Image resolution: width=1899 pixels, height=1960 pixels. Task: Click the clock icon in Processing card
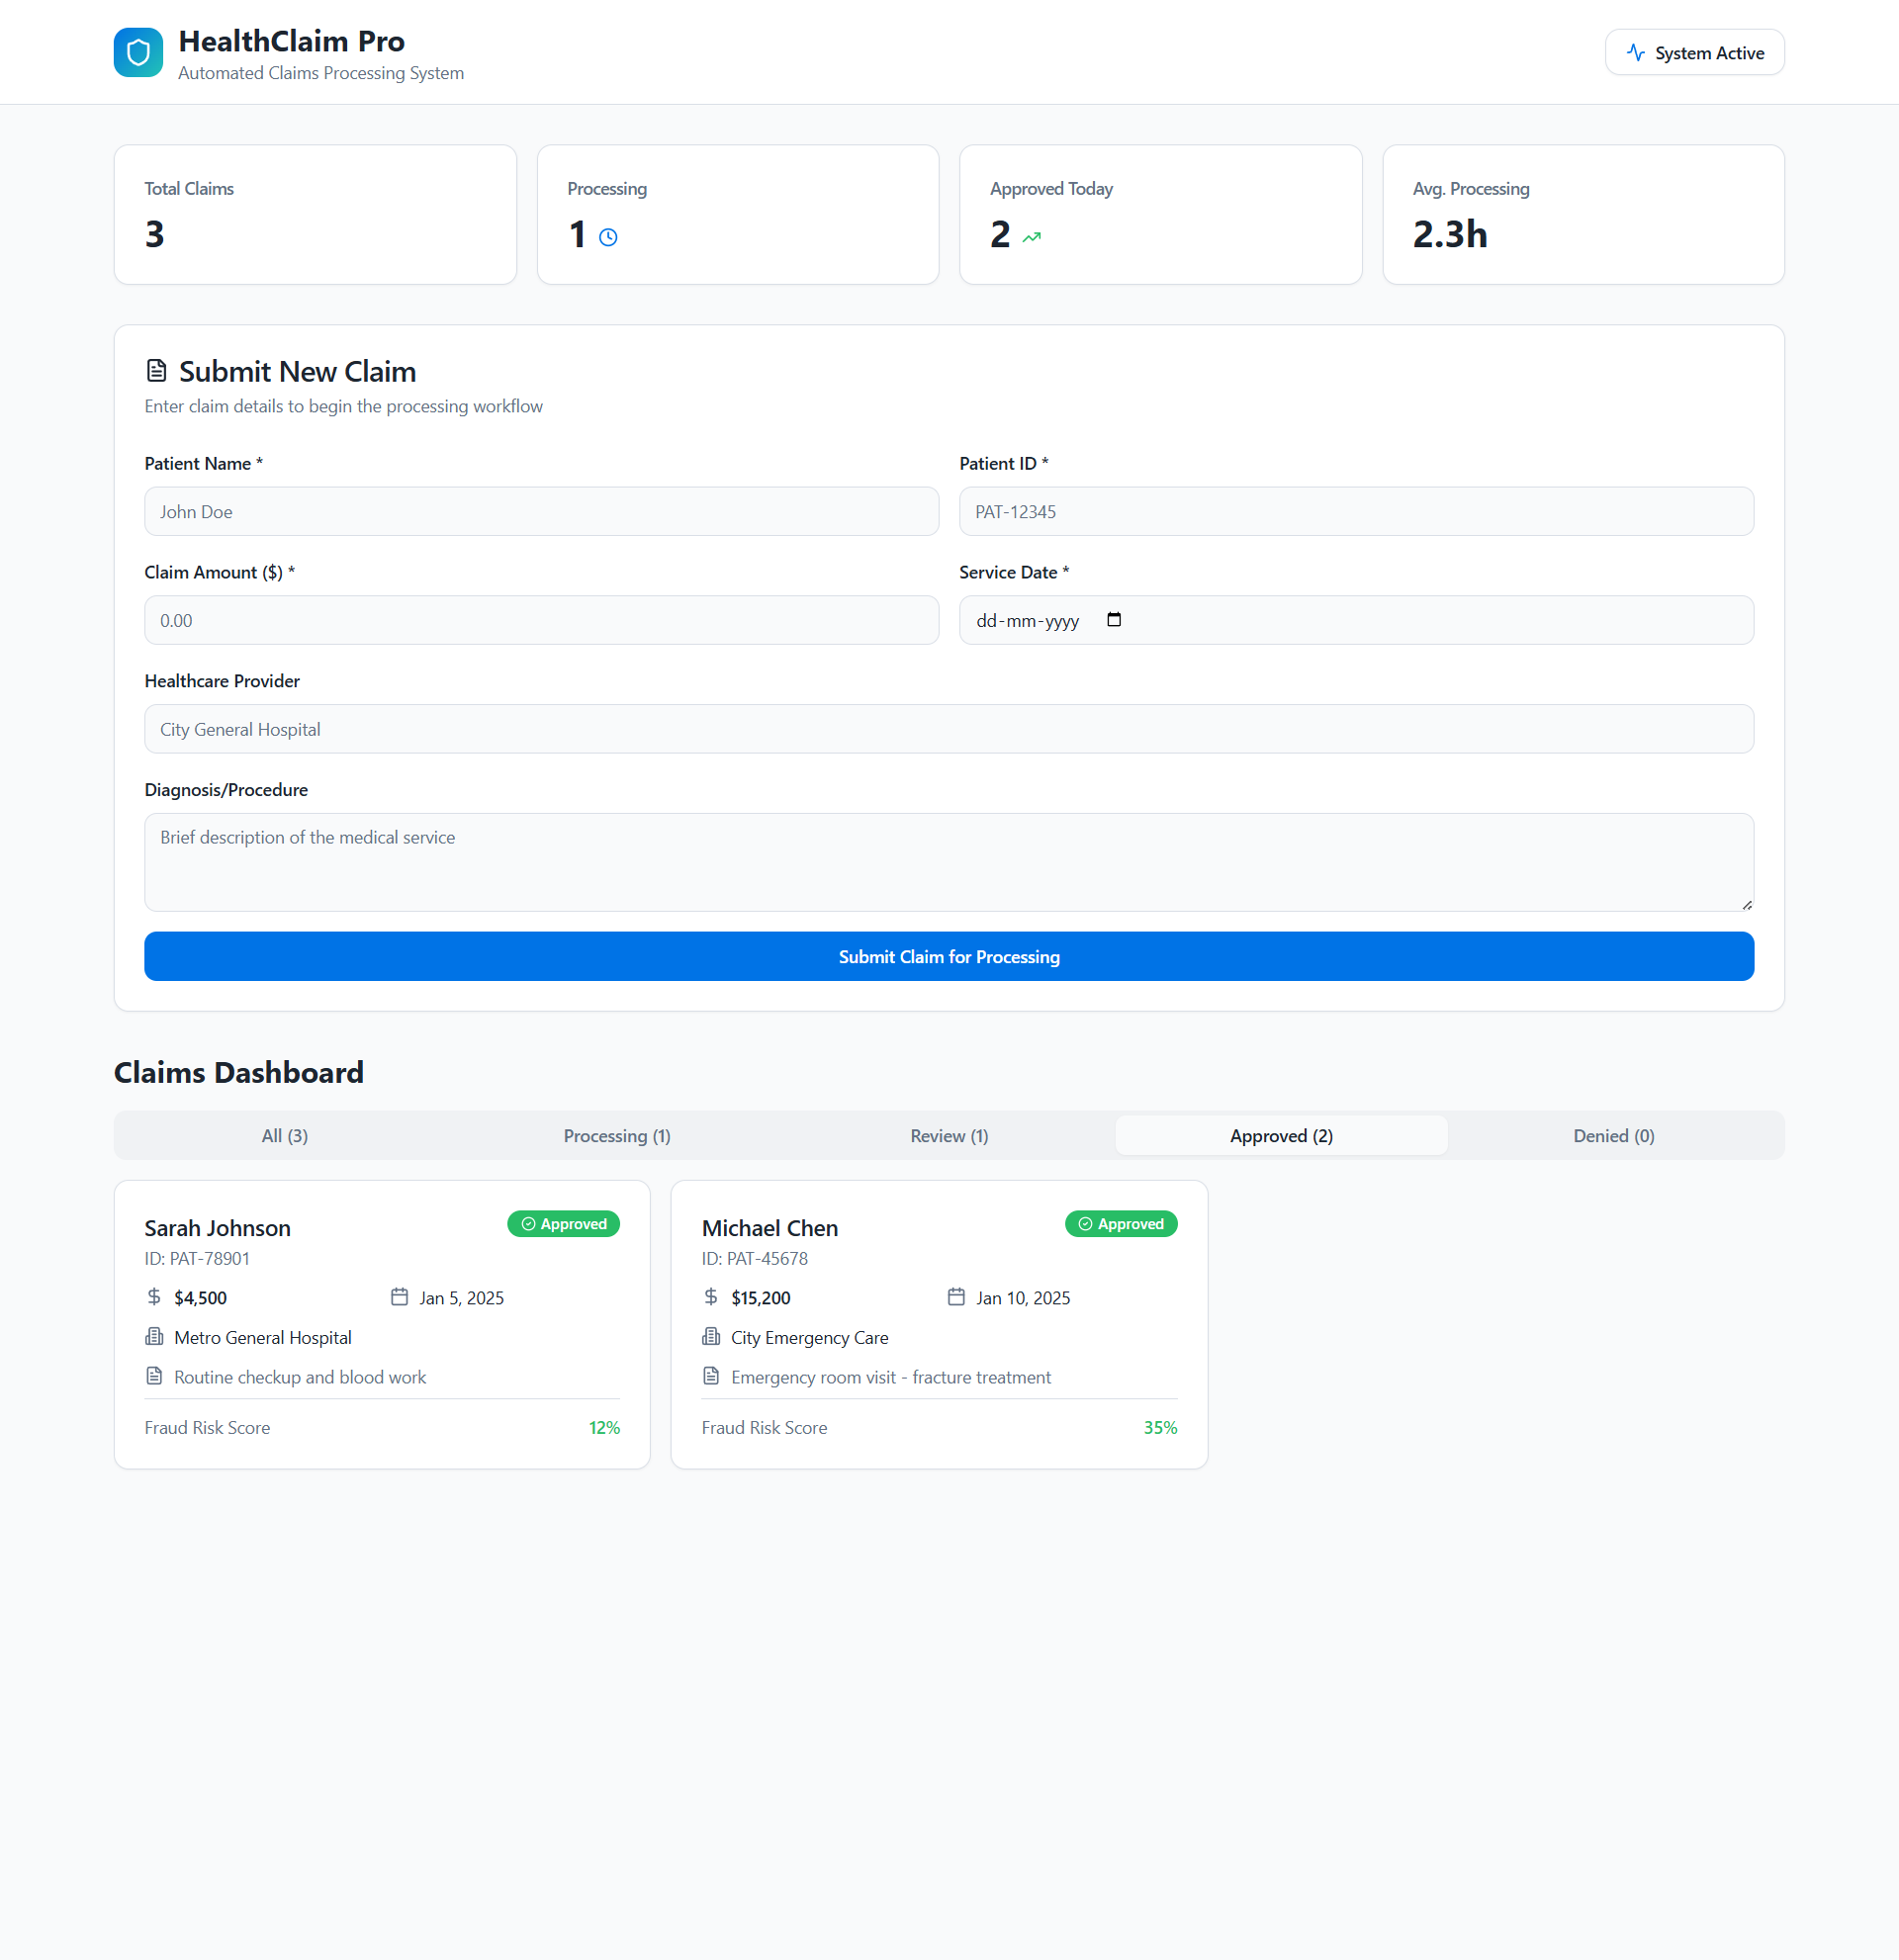[608, 237]
